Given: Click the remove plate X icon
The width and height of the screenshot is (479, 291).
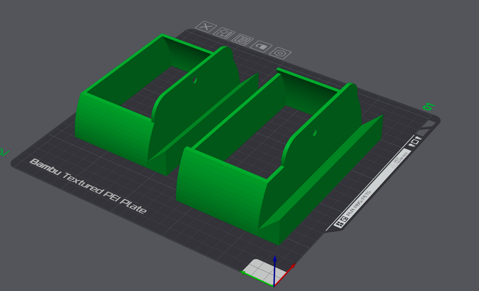Looking at the screenshot, I should pyautogui.click(x=206, y=27).
